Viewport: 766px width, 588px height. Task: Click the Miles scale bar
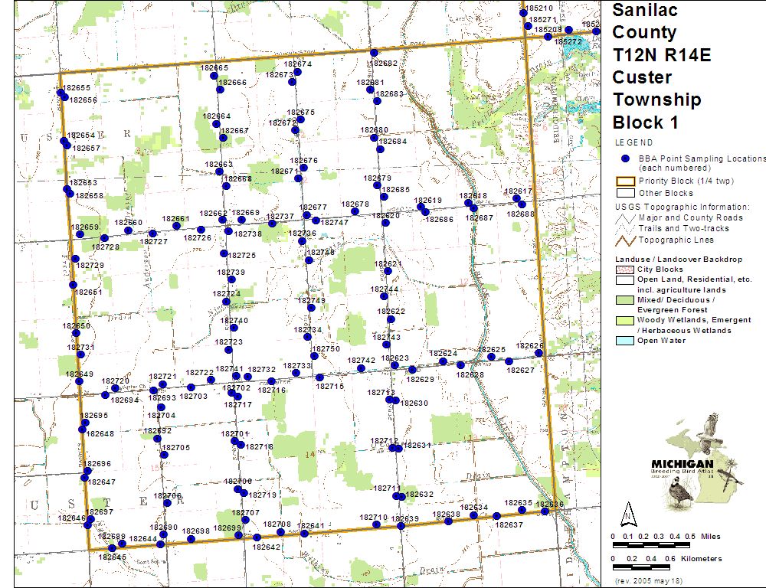click(651, 546)
